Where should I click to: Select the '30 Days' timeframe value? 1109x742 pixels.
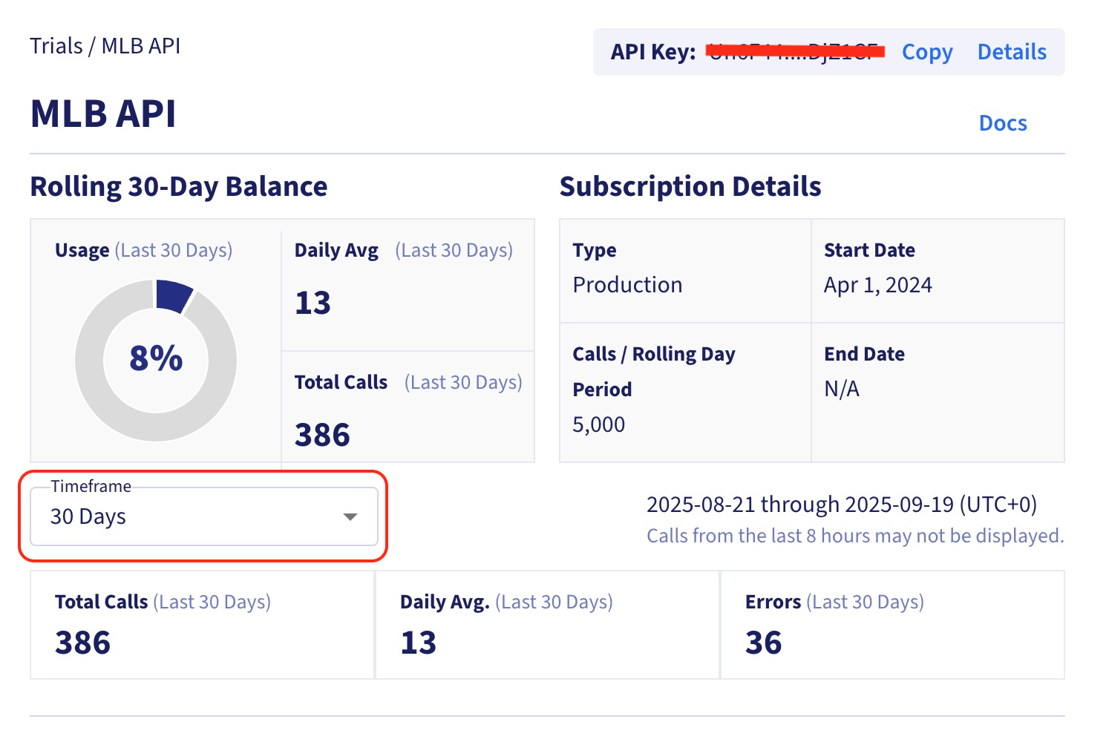pos(88,516)
